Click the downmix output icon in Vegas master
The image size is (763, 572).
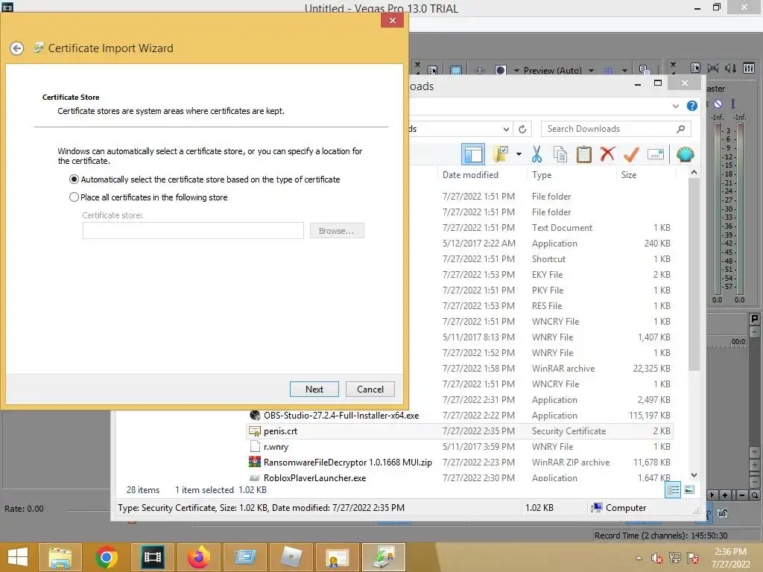713,68
